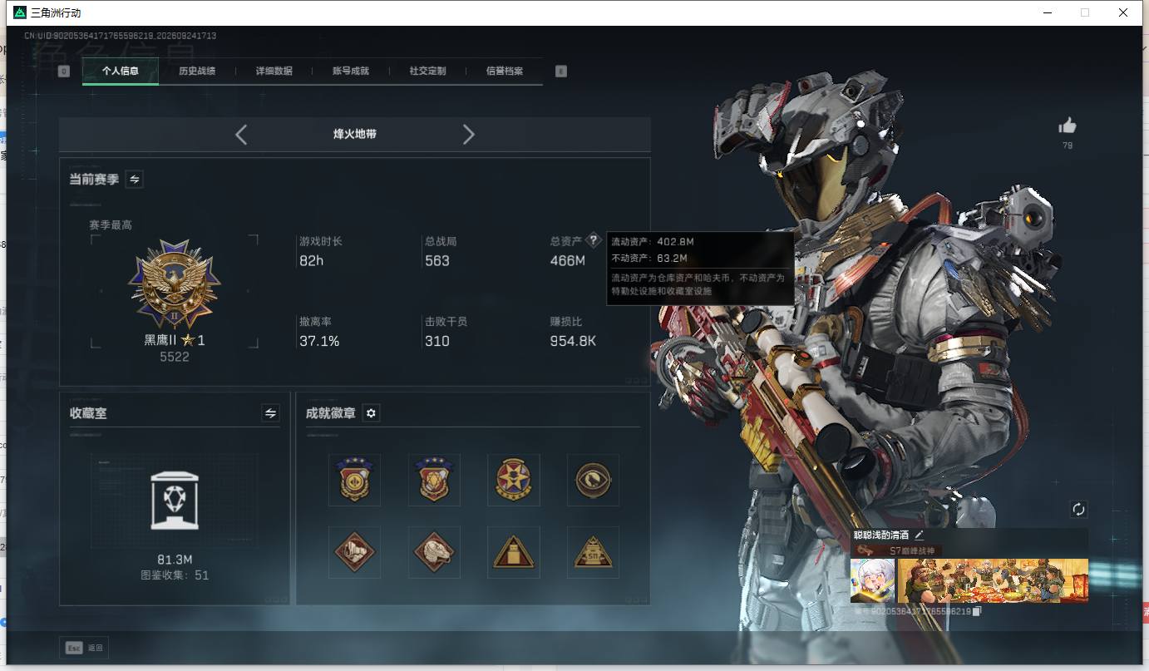
Task: Select the snake head diamond-shaped badge
Action: (434, 552)
